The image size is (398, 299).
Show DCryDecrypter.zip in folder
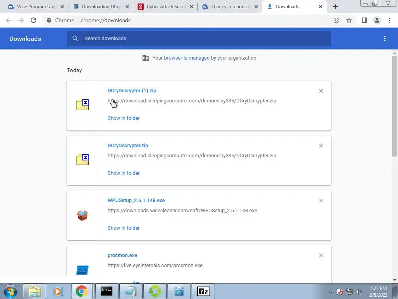[124, 173]
